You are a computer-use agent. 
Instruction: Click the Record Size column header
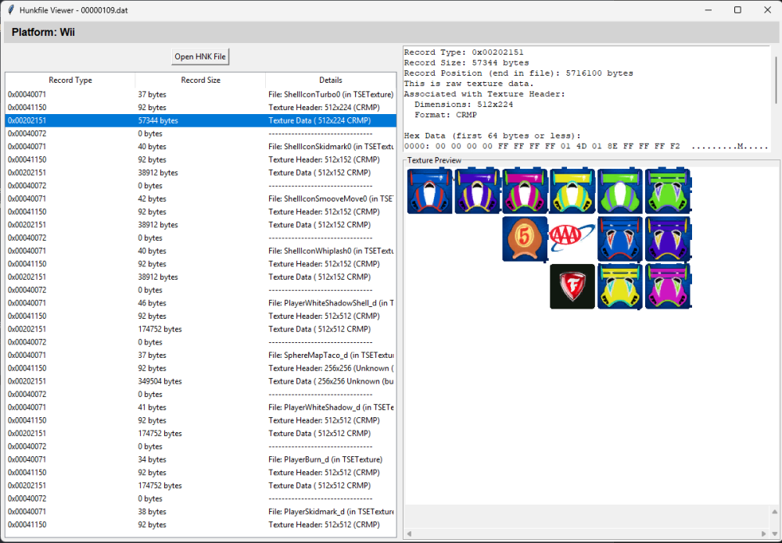click(x=200, y=80)
